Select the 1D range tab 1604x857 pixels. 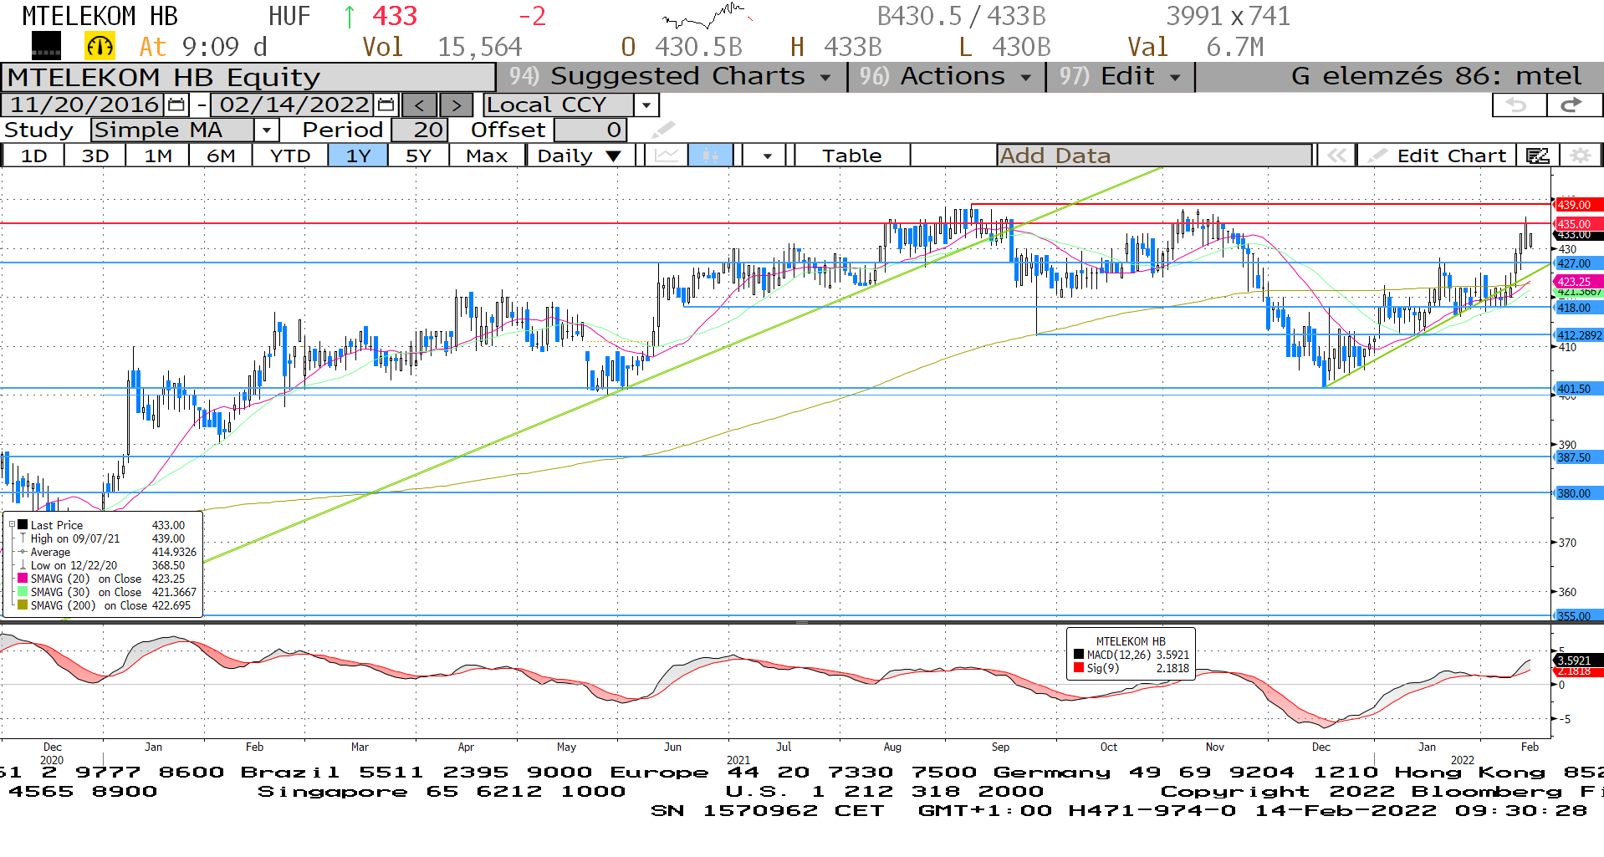point(33,156)
